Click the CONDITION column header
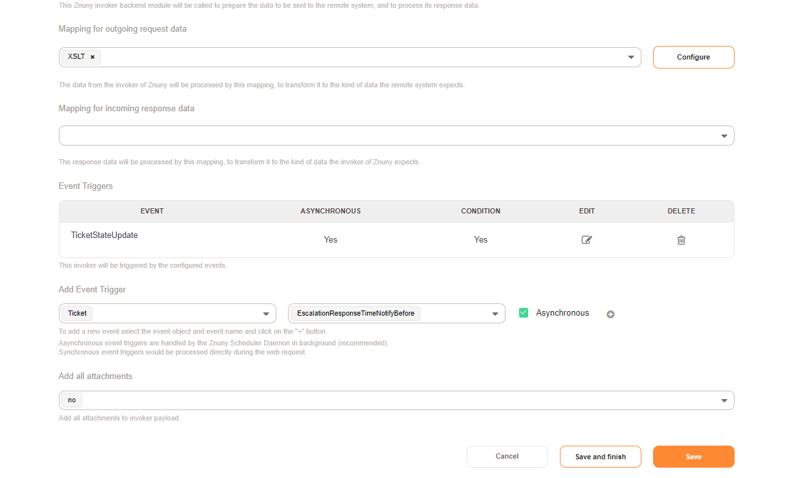 pyautogui.click(x=480, y=211)
